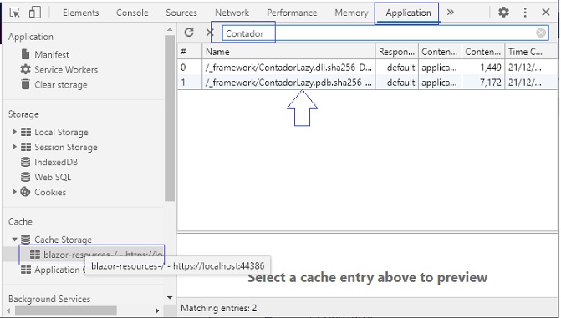Viewport: 561px width, 318px height.
Task: Click the Cache Storage database icon
Action: [x=25, y=239]
